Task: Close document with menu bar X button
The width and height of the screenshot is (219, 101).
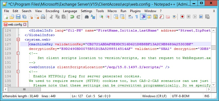Action: pyautogui.click(x=214, y=11)
